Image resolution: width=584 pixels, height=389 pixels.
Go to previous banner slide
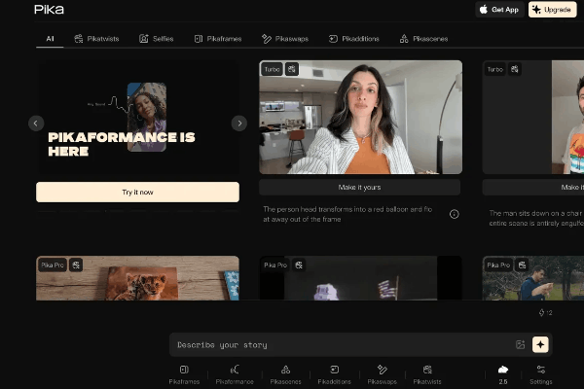36,124
